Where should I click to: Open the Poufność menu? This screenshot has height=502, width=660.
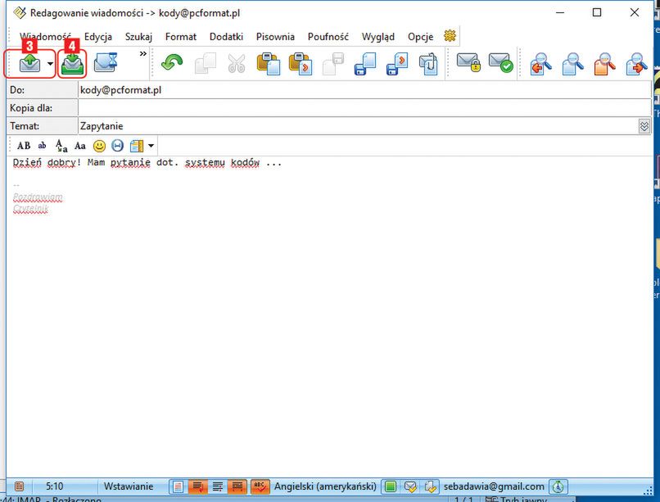click(328, 37)
